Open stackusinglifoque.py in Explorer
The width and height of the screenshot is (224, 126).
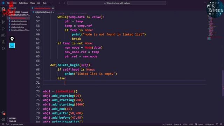[x=19, y=24]
